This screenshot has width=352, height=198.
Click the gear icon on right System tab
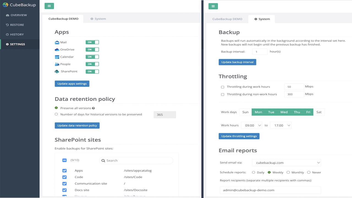[x=256, y=19]
